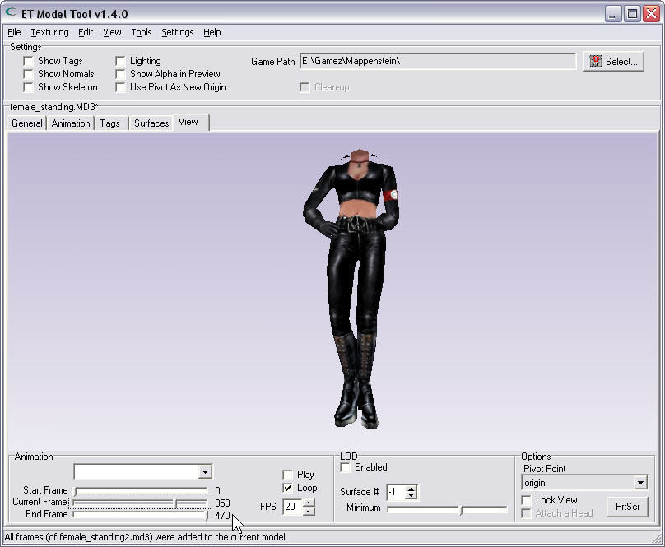Image resolution: width=665 pixels, height=547 pixels.
Task: Click the end frame value 470
Action: click(x=222, y=516)
